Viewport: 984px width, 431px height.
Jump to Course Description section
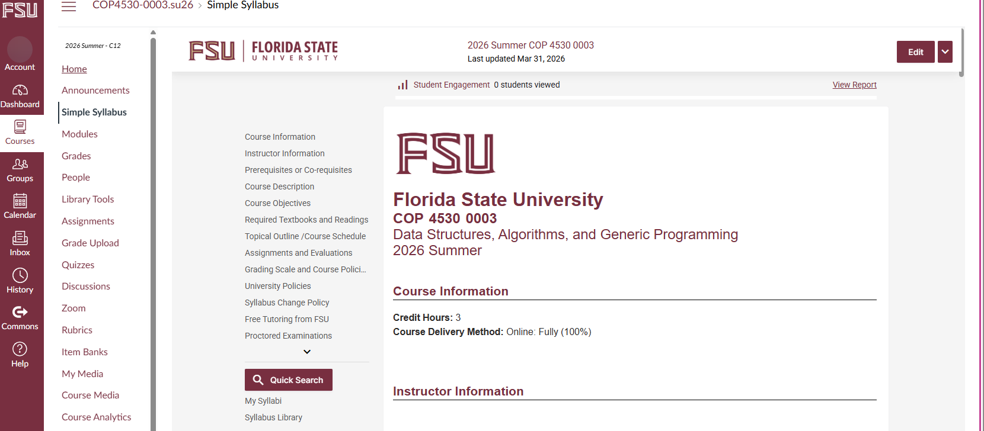pyautogui.click(x=279, y=186)
